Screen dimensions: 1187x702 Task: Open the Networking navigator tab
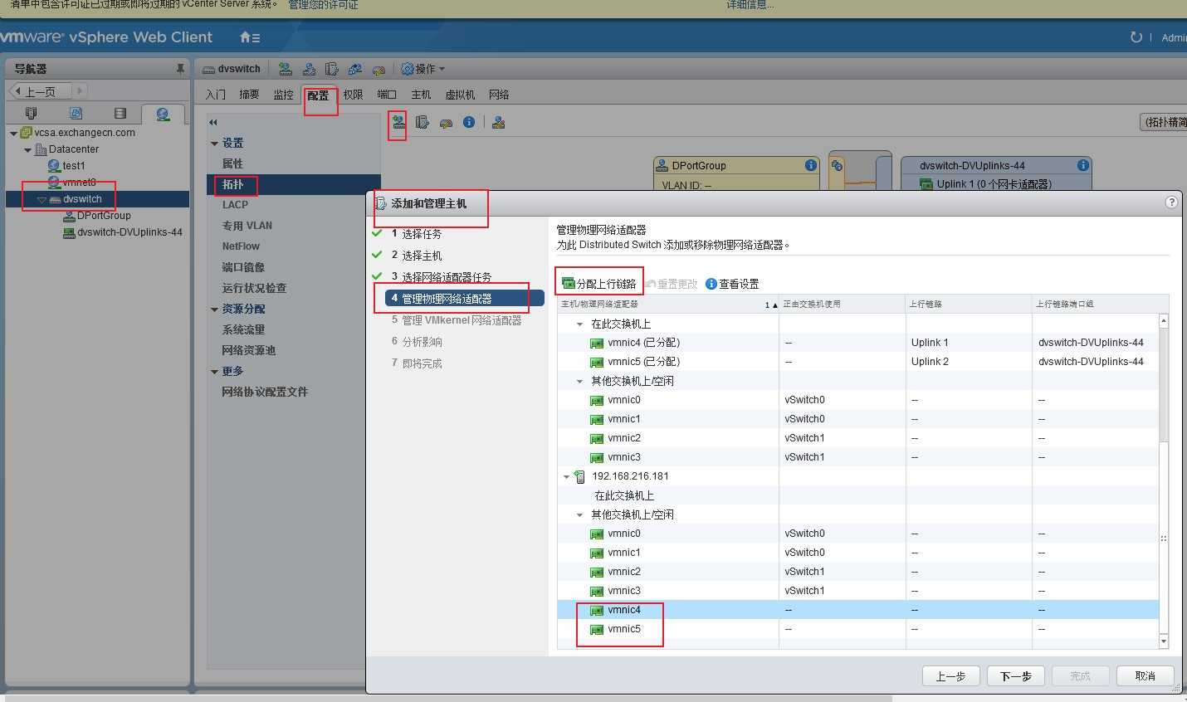163,113
